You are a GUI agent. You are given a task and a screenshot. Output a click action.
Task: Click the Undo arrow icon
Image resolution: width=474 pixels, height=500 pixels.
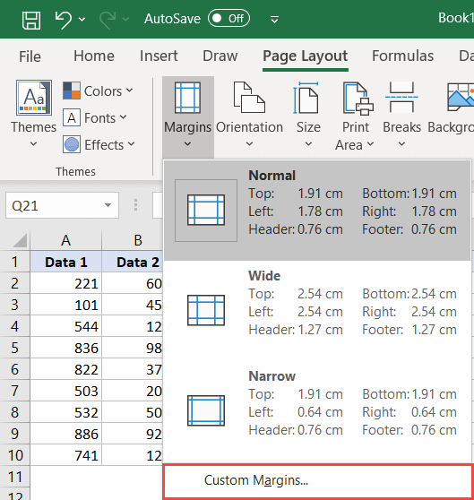pyautogui.click(x=64, y=20)
